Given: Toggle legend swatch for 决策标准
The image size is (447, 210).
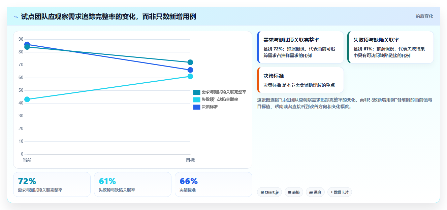Looking at the screenshot, I should click(197, 107).
